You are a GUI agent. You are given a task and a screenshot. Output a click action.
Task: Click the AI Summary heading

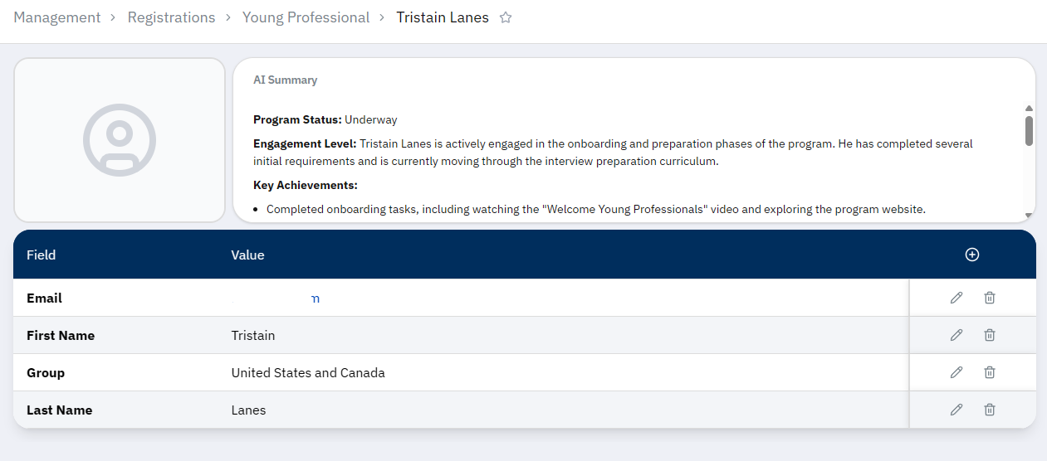coord(285,80)
